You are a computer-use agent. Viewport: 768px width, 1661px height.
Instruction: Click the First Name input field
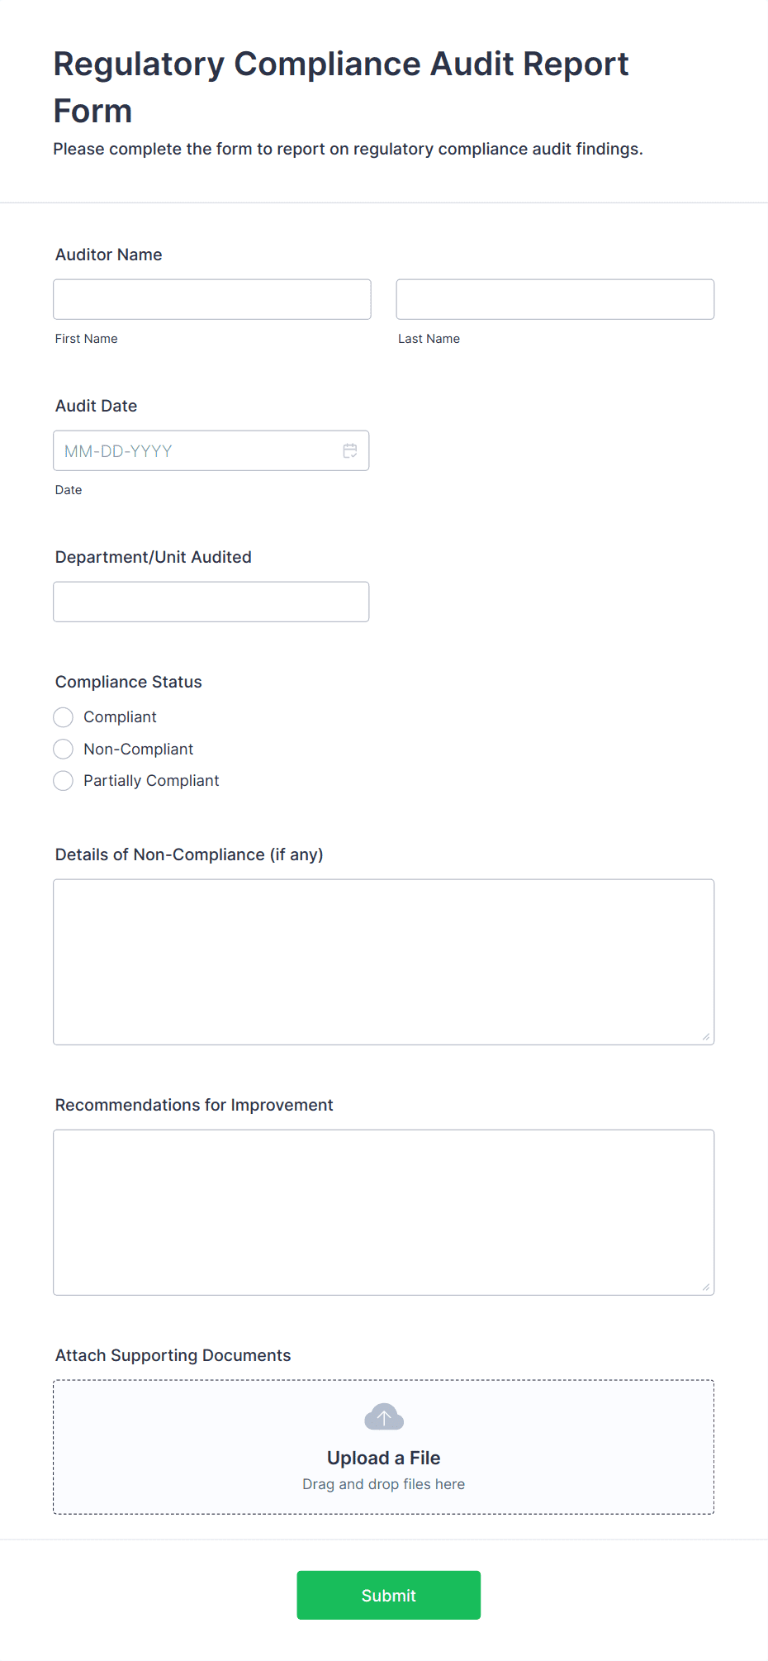tap(212, 299)
